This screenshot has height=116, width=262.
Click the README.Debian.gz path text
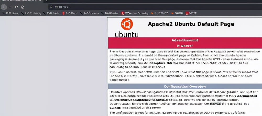pyautogui.click(x=148, y=100)
